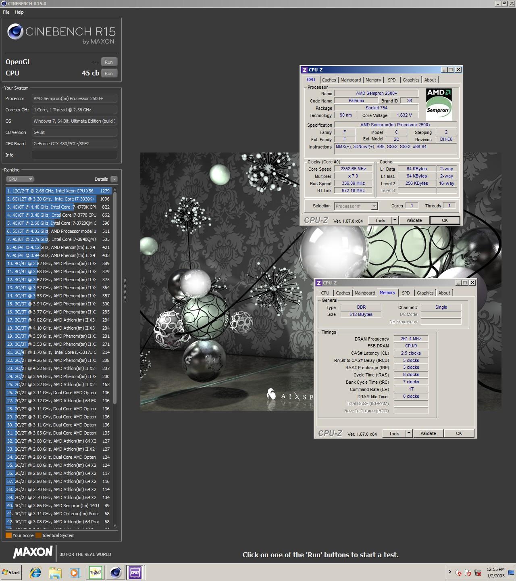Open Graphics tab in lower CPU-Z window

point(425,293)
